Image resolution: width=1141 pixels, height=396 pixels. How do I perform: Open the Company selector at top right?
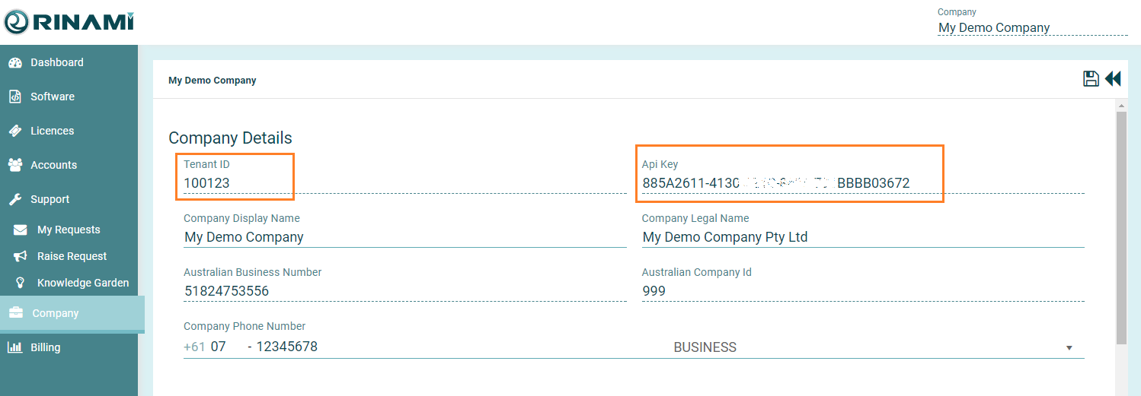tap(1031, 27)
